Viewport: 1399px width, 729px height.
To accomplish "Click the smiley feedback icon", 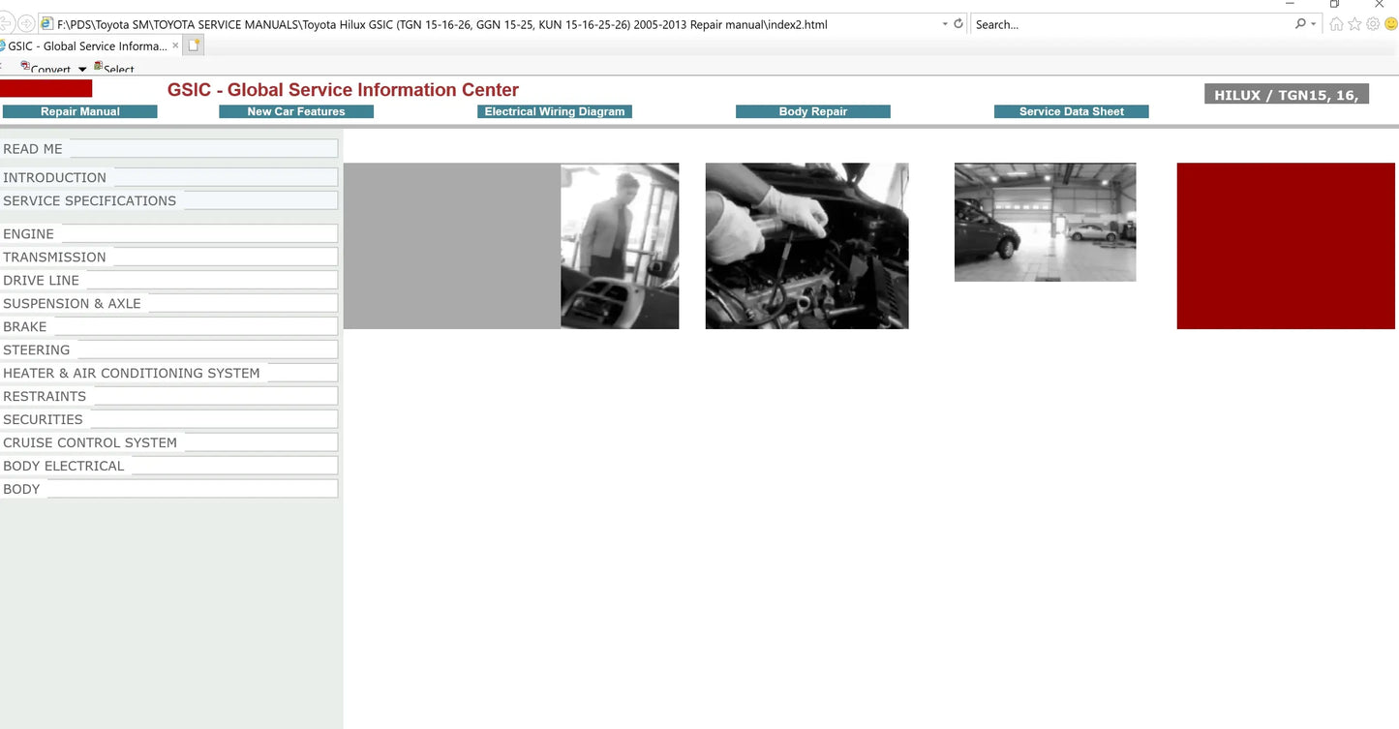I will click(1390, 24).
